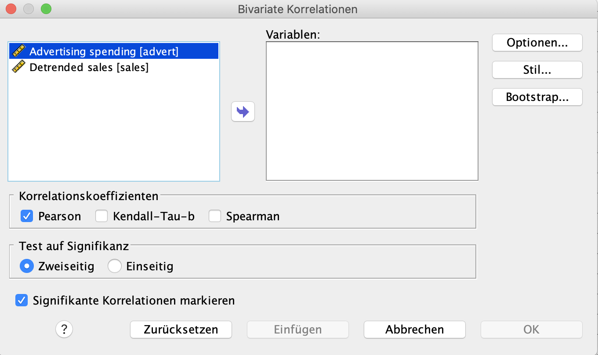Open the Bootstrap... dialog

pos(536,97)
